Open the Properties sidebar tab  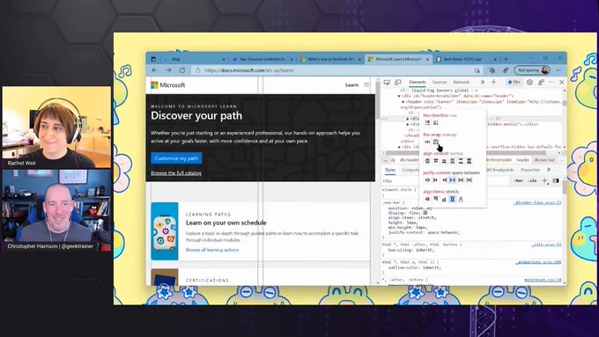click(530, 170)
